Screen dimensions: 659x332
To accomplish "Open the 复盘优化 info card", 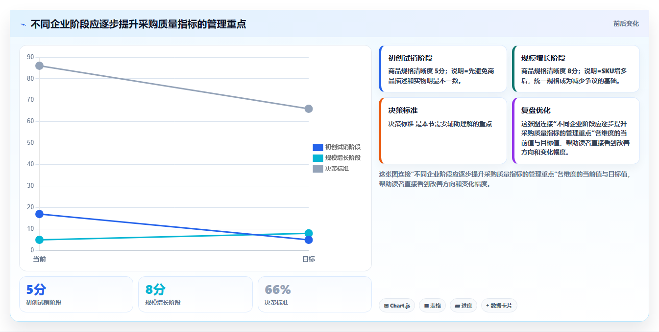I will tap(576, 131).
